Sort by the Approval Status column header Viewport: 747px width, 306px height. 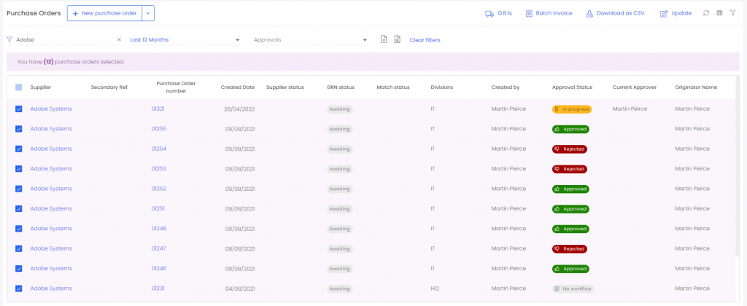572,87
